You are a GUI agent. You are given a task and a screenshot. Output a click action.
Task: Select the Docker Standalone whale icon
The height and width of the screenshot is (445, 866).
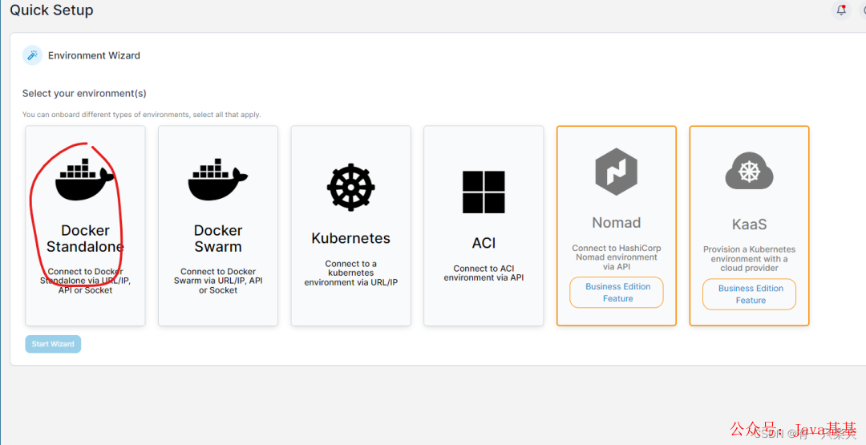(84, 179)
